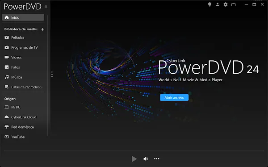Open more playback options ellipsis menu
The height and width of the screenshot is (167, 268).
157,159
